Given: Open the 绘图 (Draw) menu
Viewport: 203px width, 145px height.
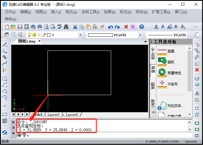Looking at the screenshot, I should (x=109, y=12).
